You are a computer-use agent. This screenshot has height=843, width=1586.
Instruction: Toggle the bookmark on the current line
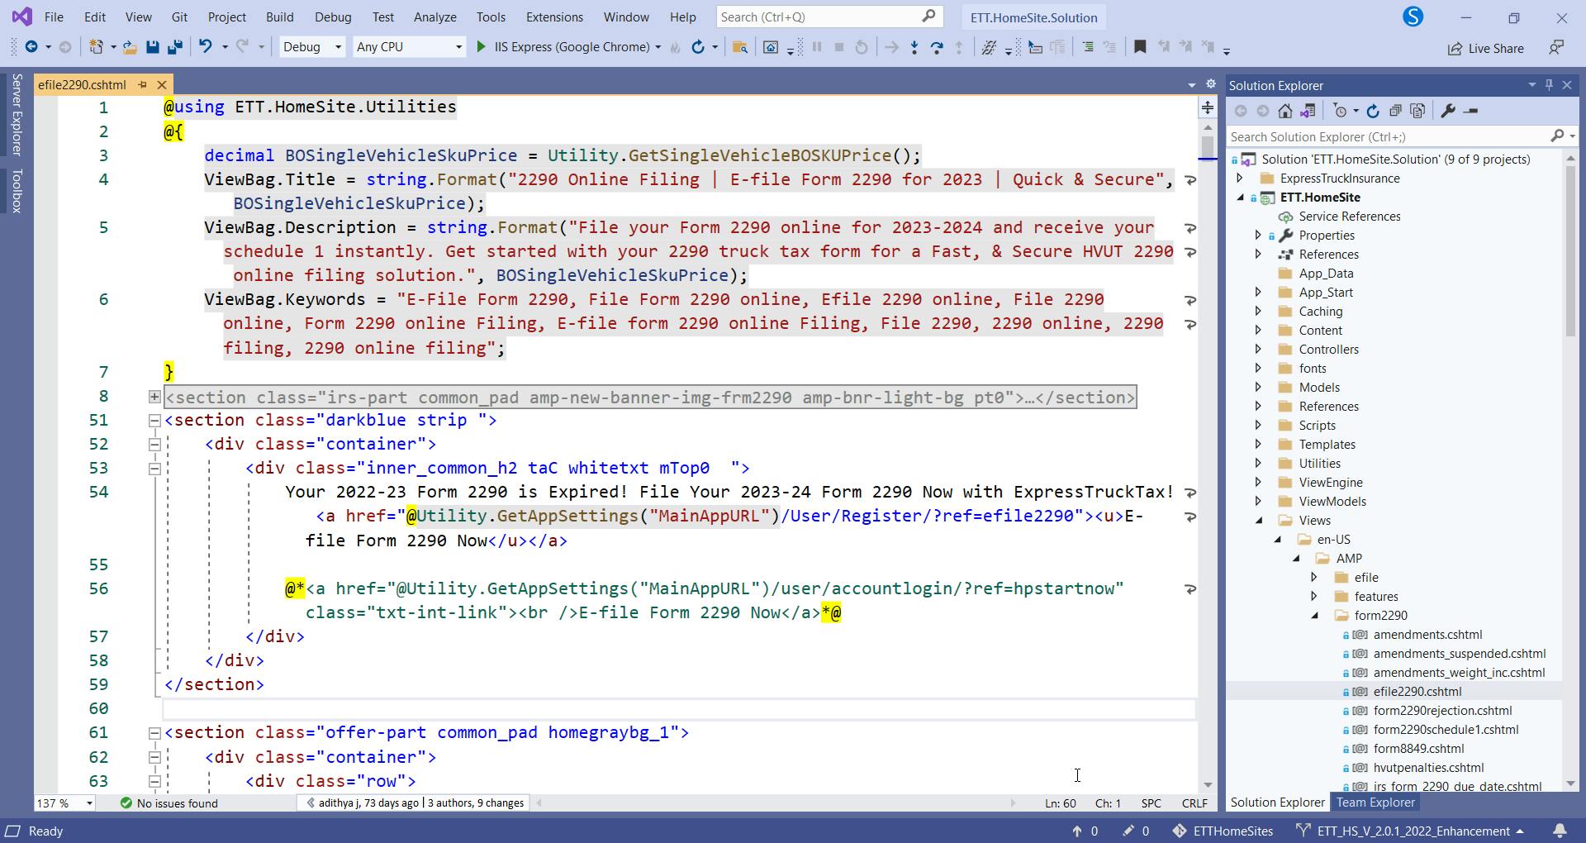point(1140,47)
